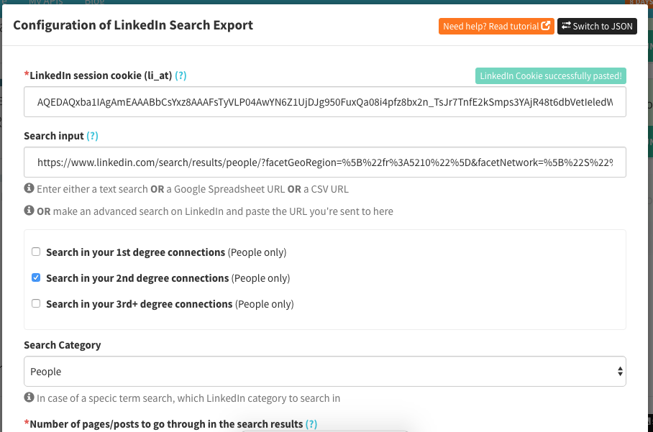Viewport: 653px width, 432px height.
Task: Open the help tooltip for Number of pages/posts
Action: (x=311, y=424)
